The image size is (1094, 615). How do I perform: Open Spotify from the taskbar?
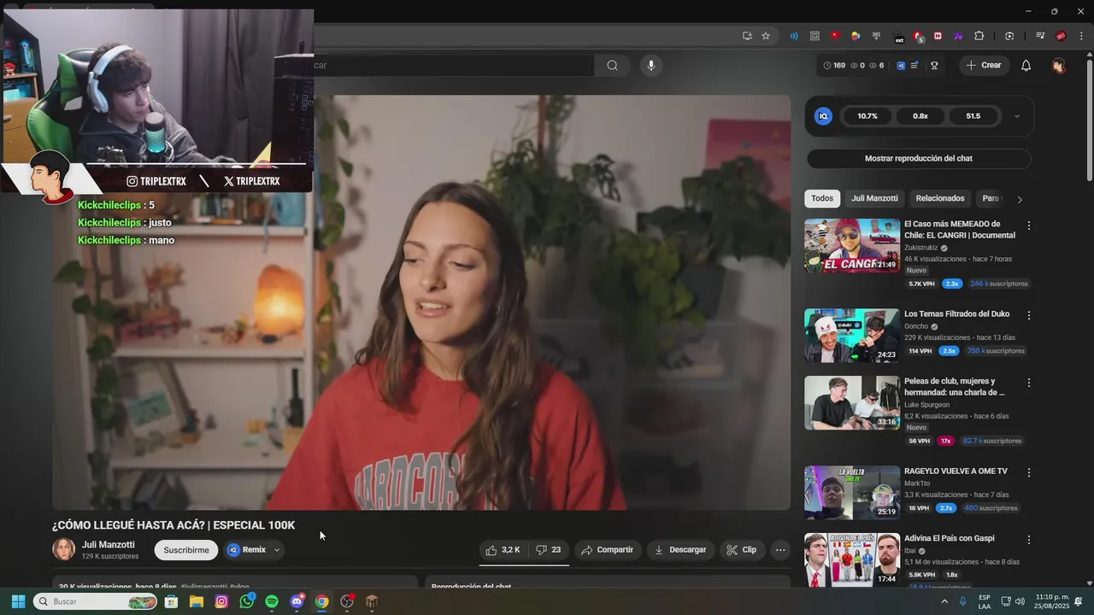click(x=272, y=601)
